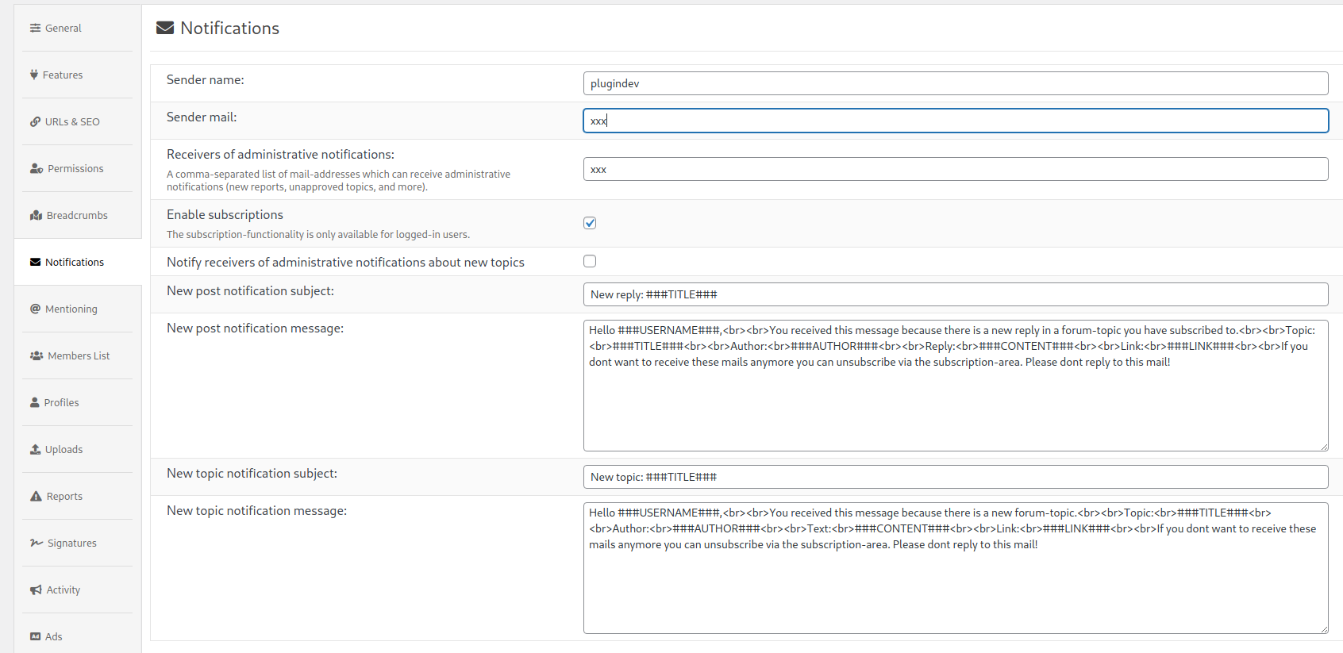The height and width of the screenshot is (653, 1343).
Task: Open the URLs & SEO tab
Action: [78, 121]
